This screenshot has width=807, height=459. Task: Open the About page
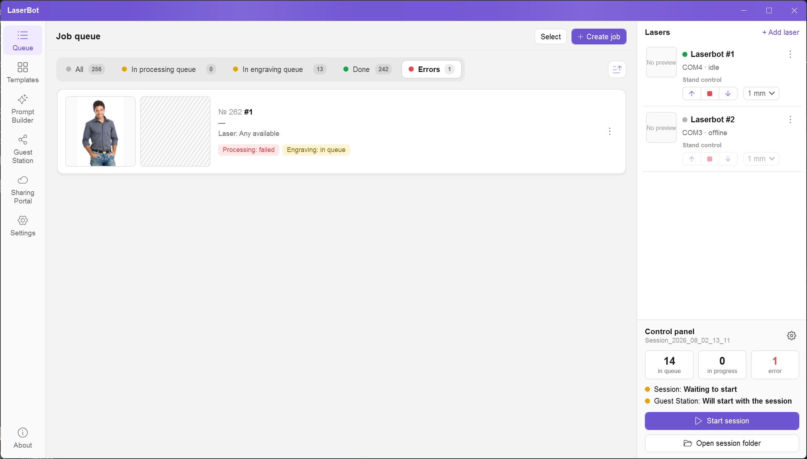click(x=23, y=438)
